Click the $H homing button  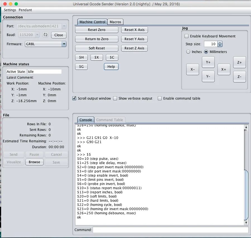pyautogui.click(x=81, y=57)
